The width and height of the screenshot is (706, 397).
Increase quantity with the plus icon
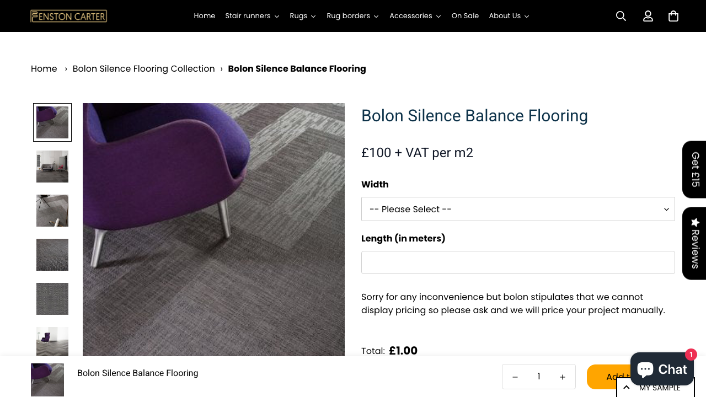click(562, 377)
